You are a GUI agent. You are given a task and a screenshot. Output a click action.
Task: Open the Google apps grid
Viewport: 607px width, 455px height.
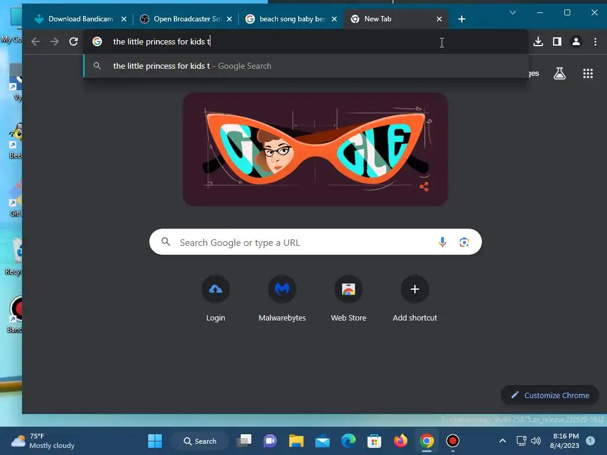coord(588,73)
